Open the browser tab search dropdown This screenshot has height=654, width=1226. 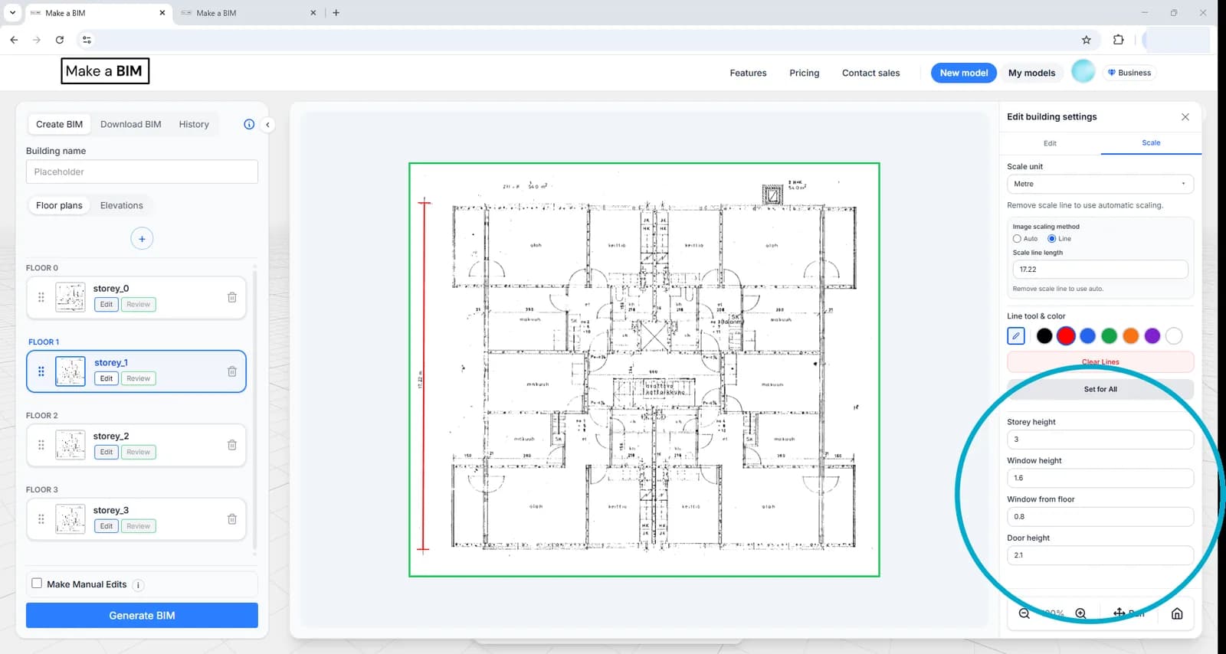(12, 13)
